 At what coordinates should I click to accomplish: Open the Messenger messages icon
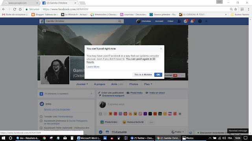pos(185,21)
